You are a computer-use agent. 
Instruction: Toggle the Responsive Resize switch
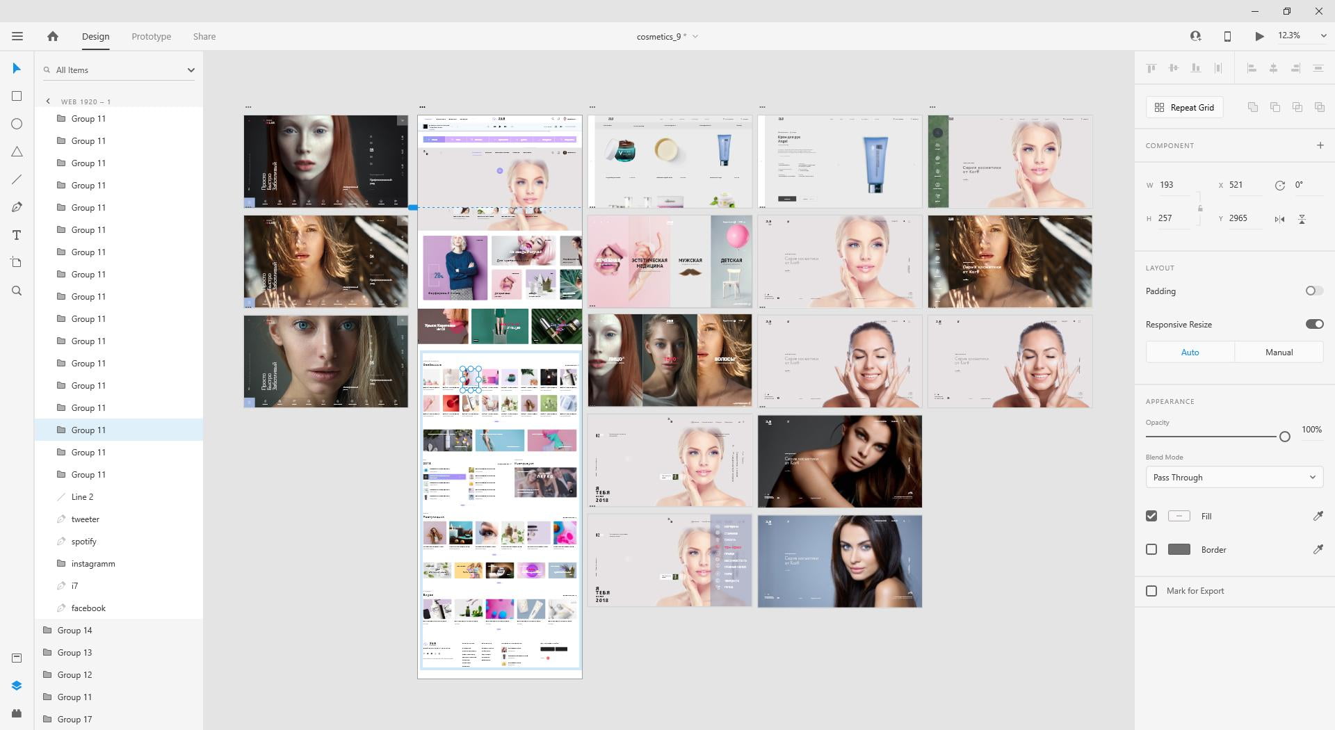click(x=1314, y=324)
